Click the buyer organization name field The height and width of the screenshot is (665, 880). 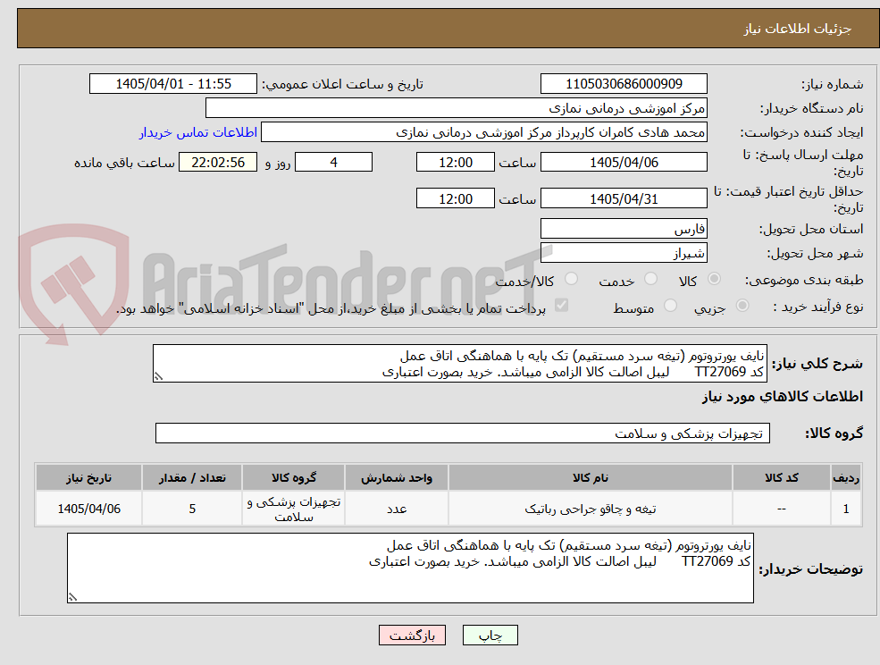point(457,108)
